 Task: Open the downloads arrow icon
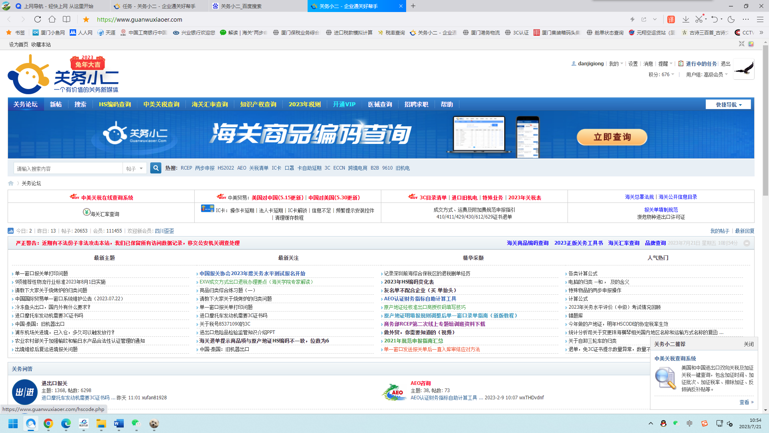click(686, 19)
